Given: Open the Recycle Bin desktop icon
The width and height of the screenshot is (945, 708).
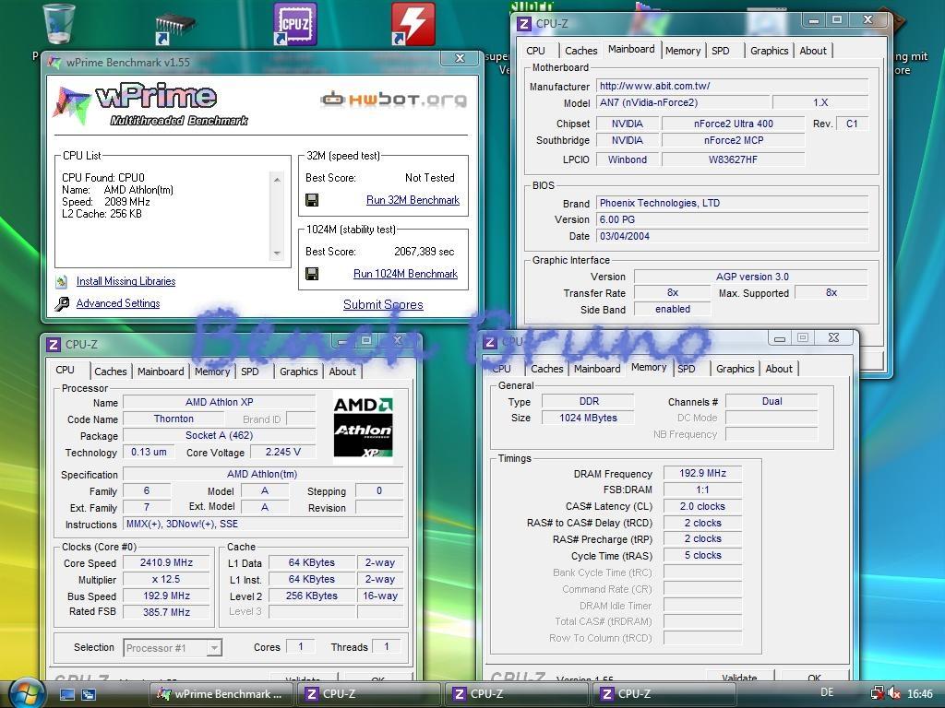Looking at the screenshot, I should click(x=59, y=23).
